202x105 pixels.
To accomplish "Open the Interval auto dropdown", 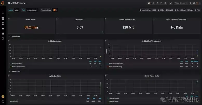I will (17, 10).
